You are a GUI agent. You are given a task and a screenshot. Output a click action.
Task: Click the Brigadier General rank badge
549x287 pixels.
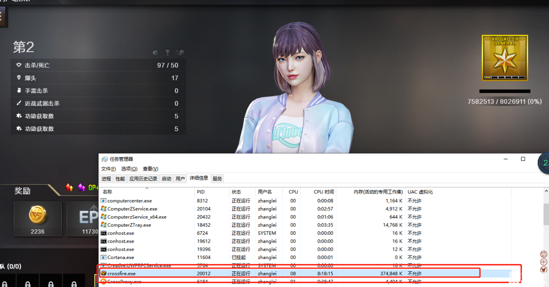pos(505,57)
